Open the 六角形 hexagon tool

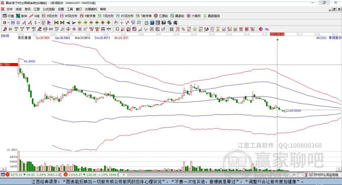pos(194,16)
